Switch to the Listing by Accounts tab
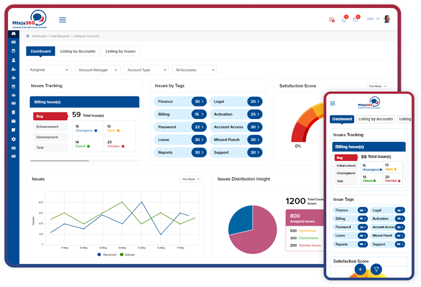The height and width of the screenshot is (287, 421). [78, 51]
